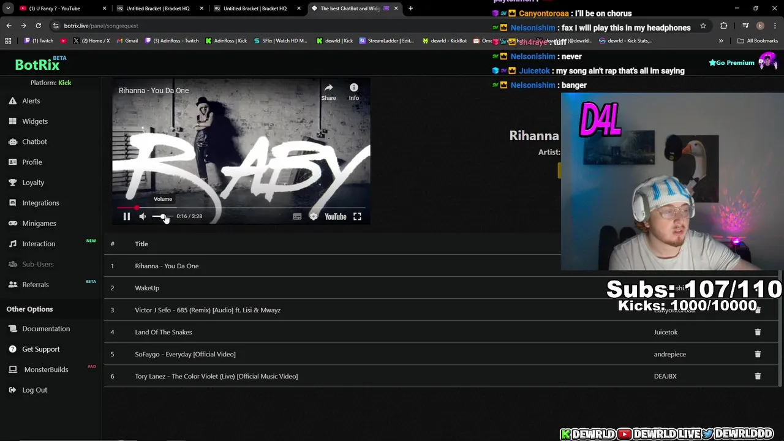Open the Home / X bookmark

(x=91, y=41)
